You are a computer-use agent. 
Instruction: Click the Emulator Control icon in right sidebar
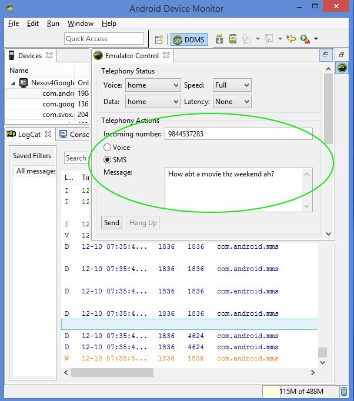(x=342, y=68)
